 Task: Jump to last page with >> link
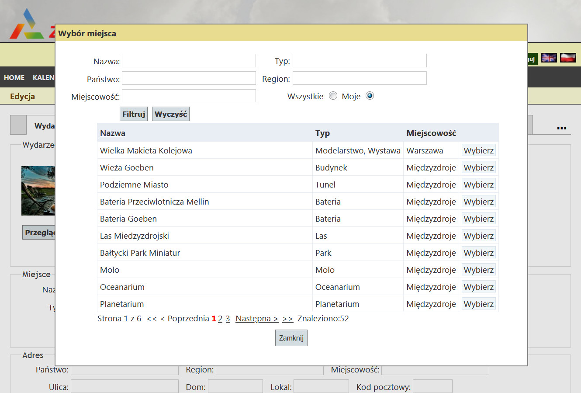click(x=288, y=319)
